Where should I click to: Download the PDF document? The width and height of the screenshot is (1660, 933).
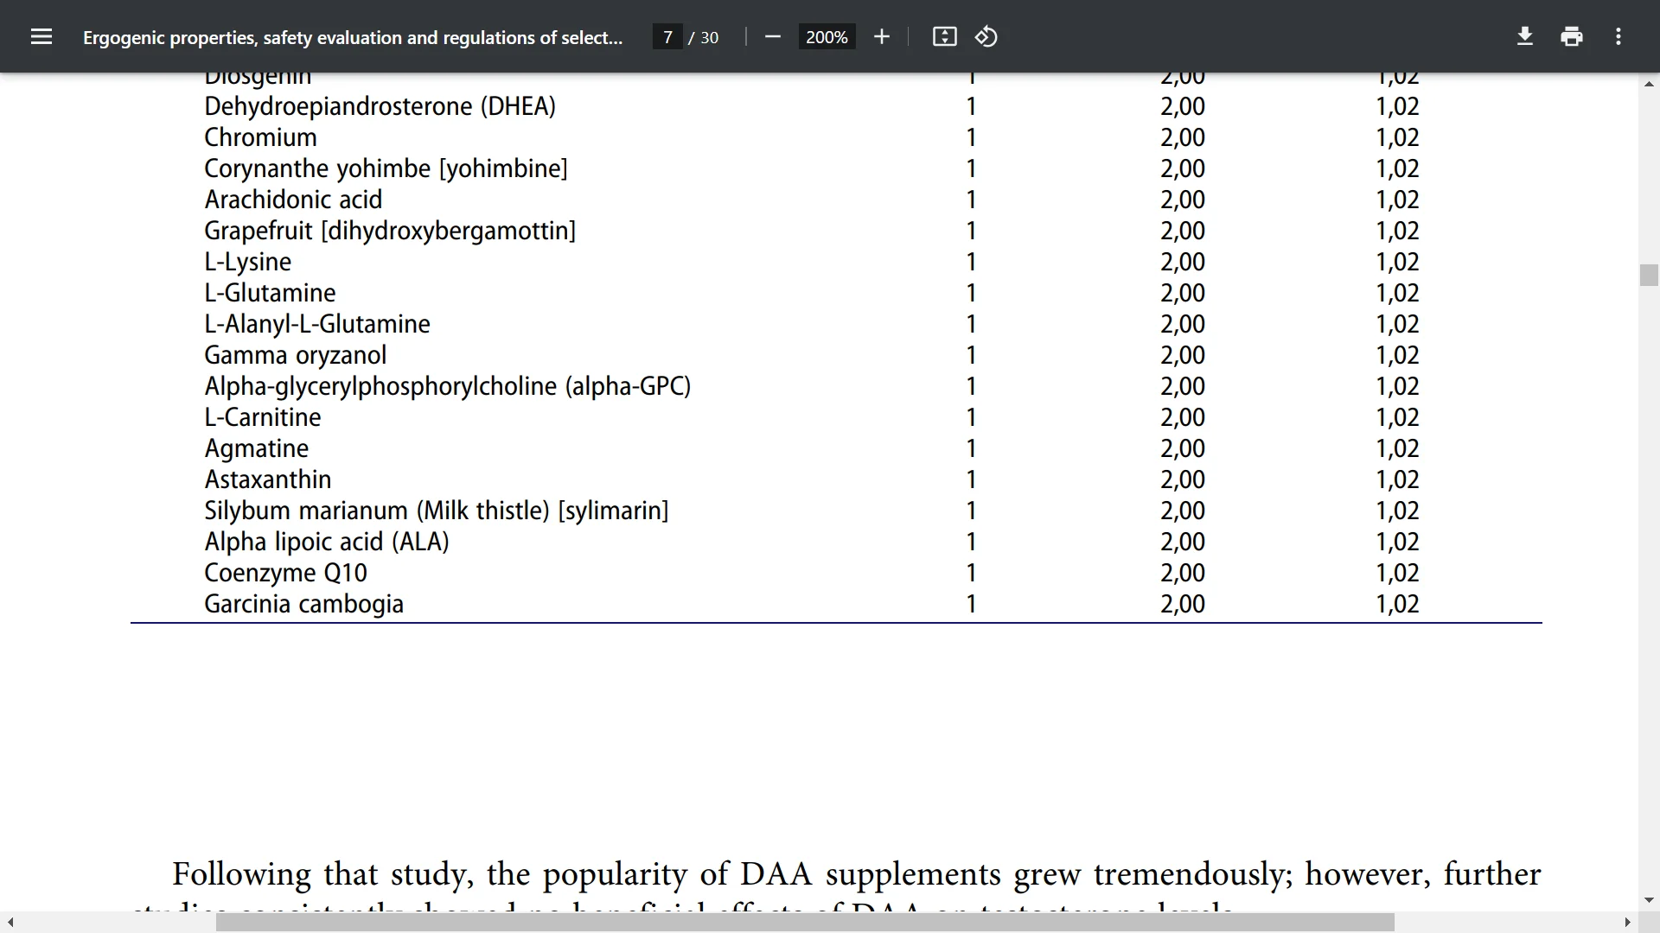(1525, 37)
